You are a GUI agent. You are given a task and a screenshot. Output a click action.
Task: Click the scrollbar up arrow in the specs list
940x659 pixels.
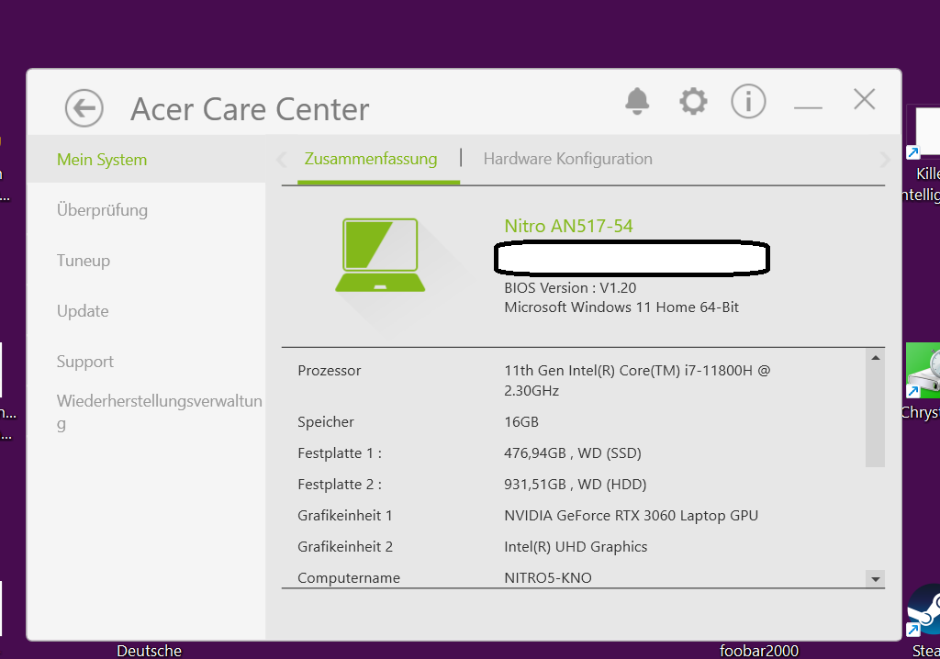(x=875, y=357)
